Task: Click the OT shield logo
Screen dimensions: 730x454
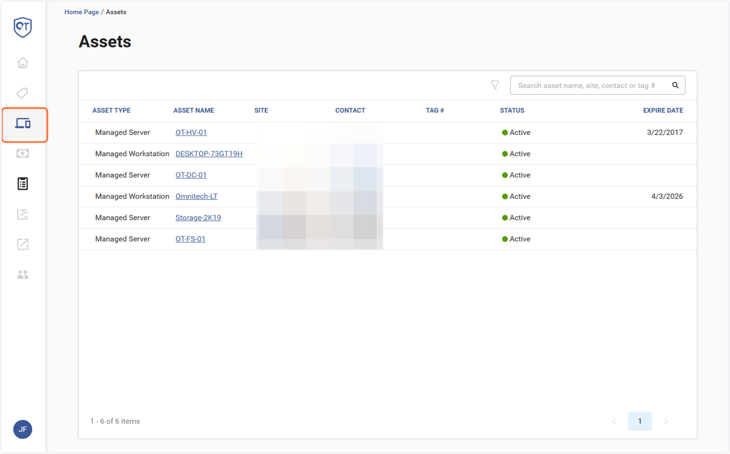Action: point(23,27)
